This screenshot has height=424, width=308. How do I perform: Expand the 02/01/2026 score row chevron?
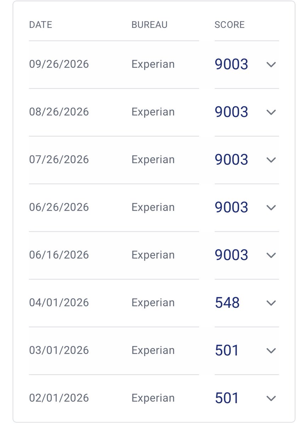(271, 399)
